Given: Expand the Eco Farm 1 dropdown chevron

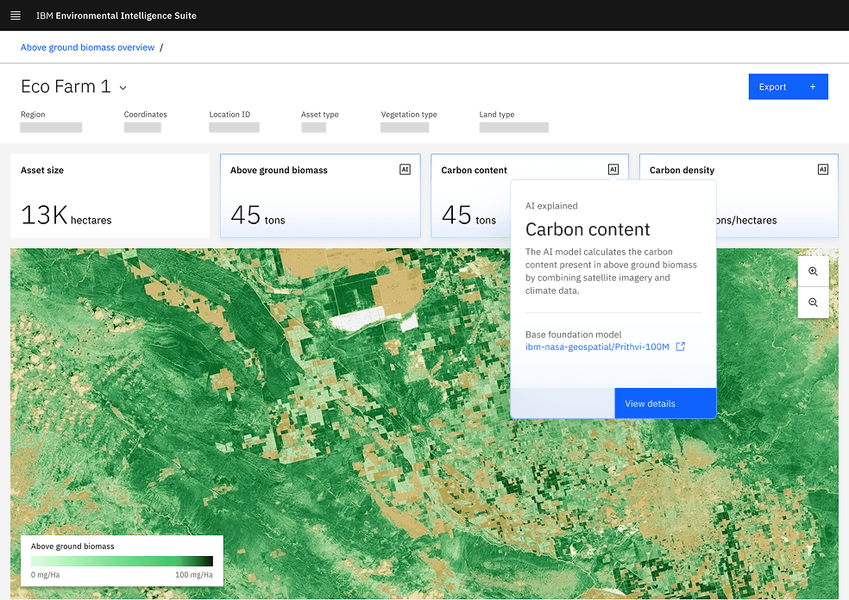Looking at the screenshot, I should pos(123,88).
